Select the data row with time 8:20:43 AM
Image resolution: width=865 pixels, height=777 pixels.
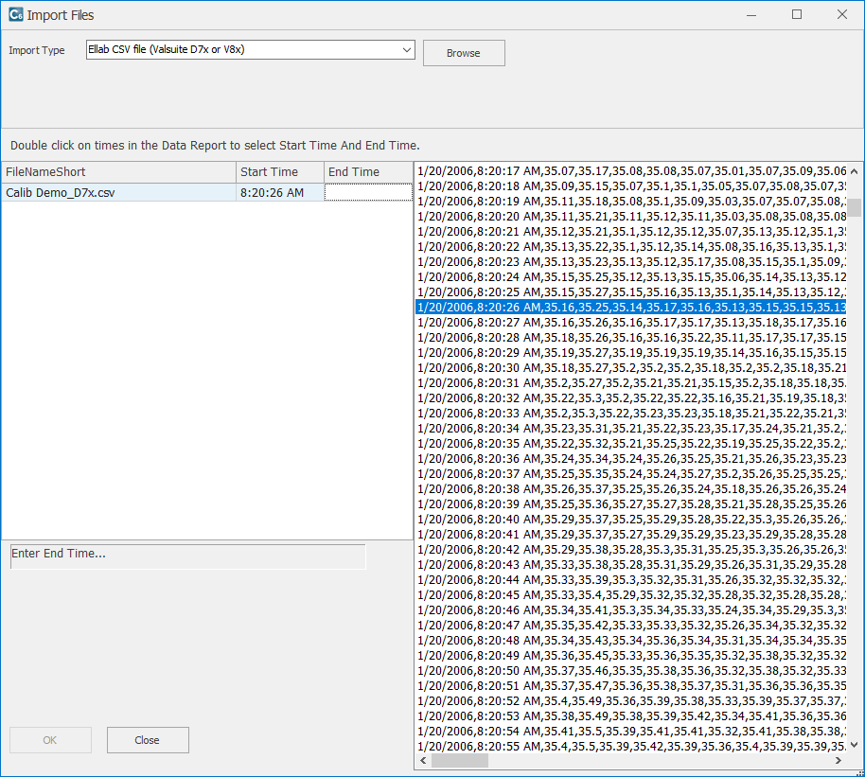tap(631, 565)
